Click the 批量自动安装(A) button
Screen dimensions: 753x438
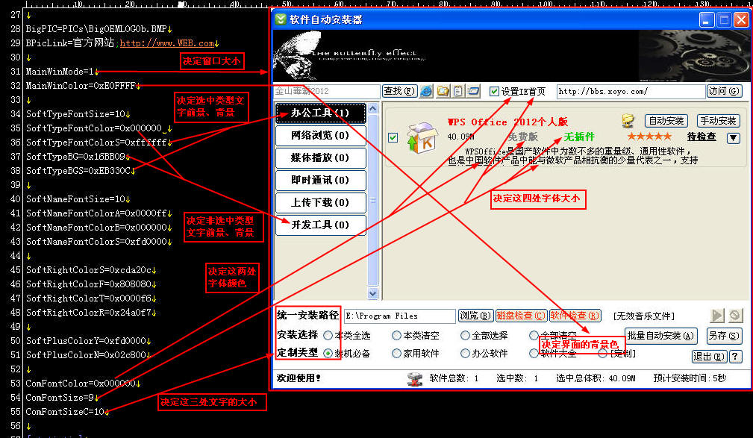(660, 336)
